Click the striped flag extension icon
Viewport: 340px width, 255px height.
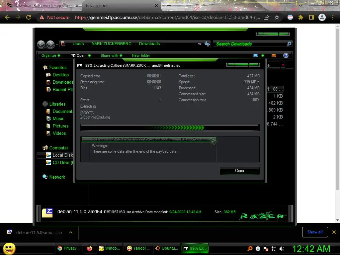[290, 17]
